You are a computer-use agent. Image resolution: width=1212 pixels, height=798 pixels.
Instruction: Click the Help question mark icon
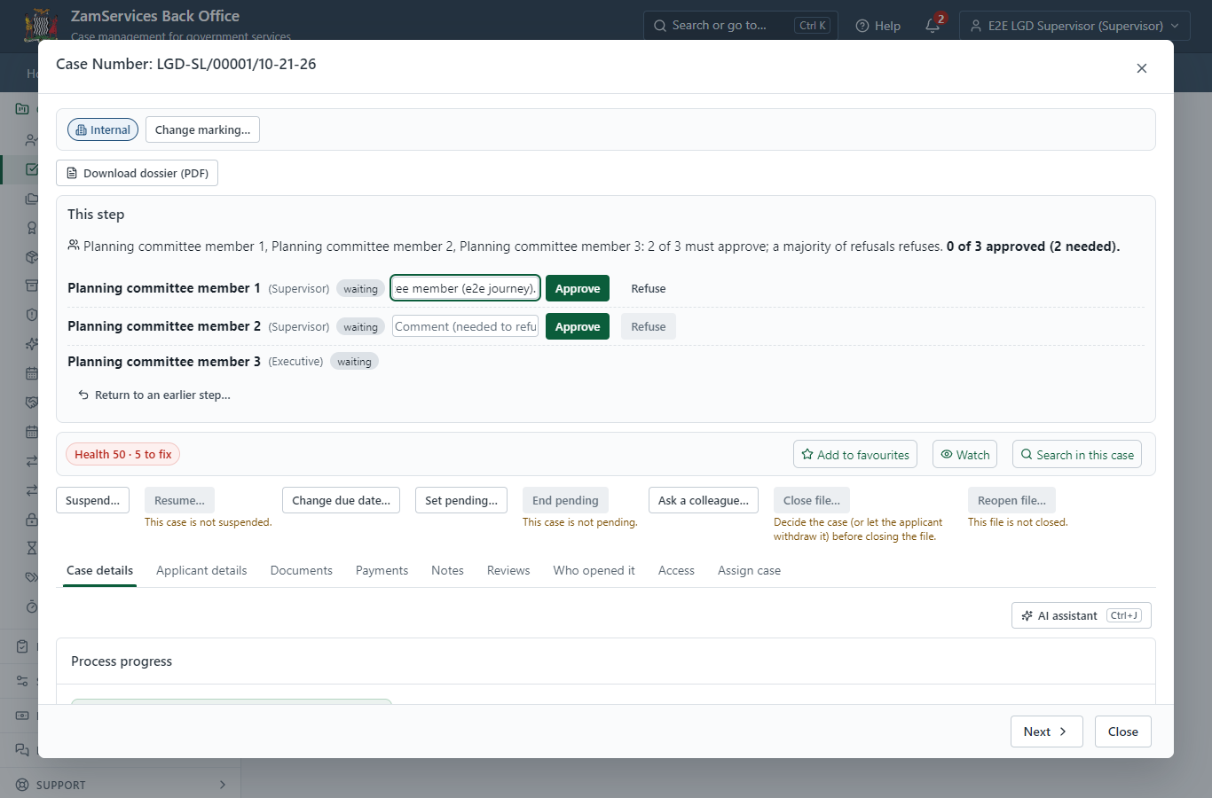[862, 26]
